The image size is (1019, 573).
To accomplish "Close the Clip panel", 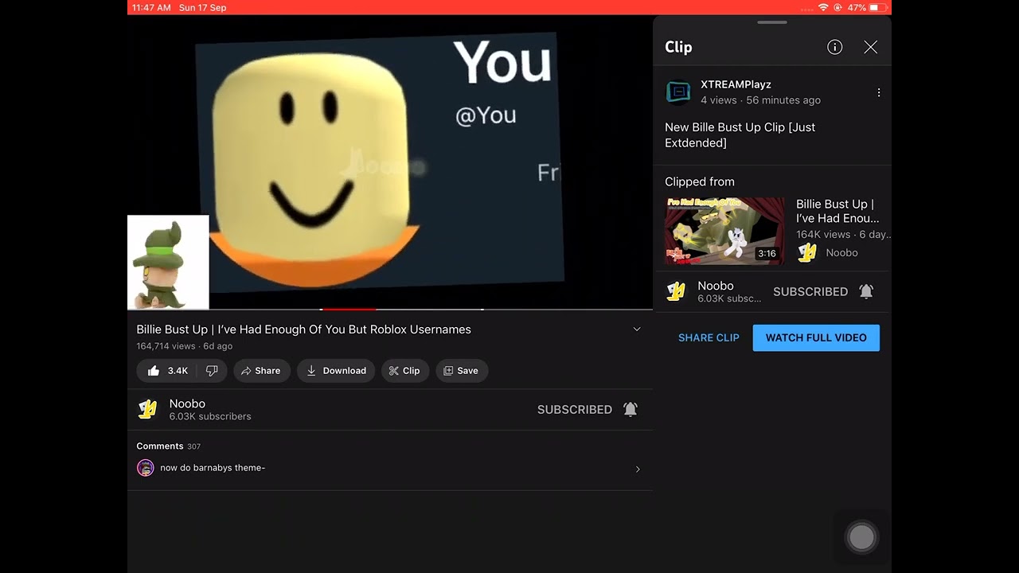I will (870, 47).
